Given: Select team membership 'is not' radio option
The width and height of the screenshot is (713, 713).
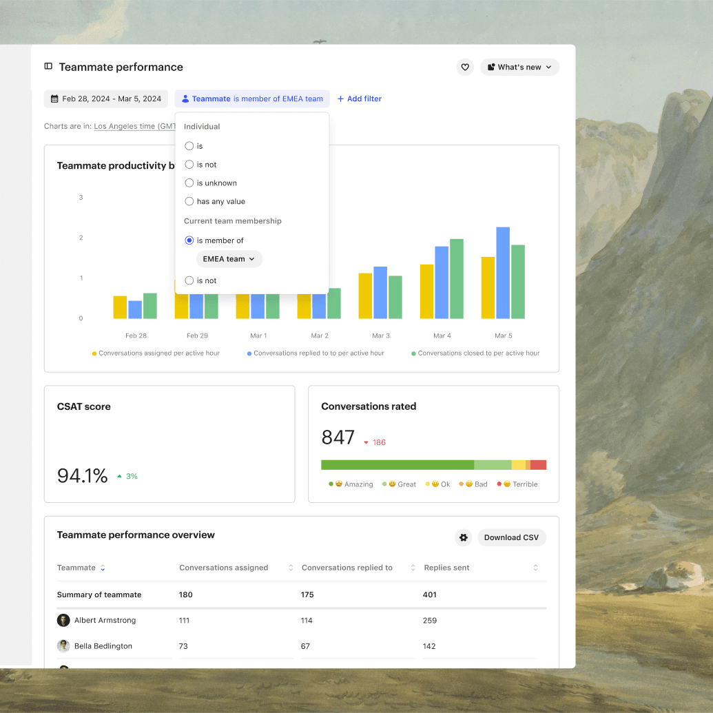Looking at the screenshot, I should coord(189,280).
